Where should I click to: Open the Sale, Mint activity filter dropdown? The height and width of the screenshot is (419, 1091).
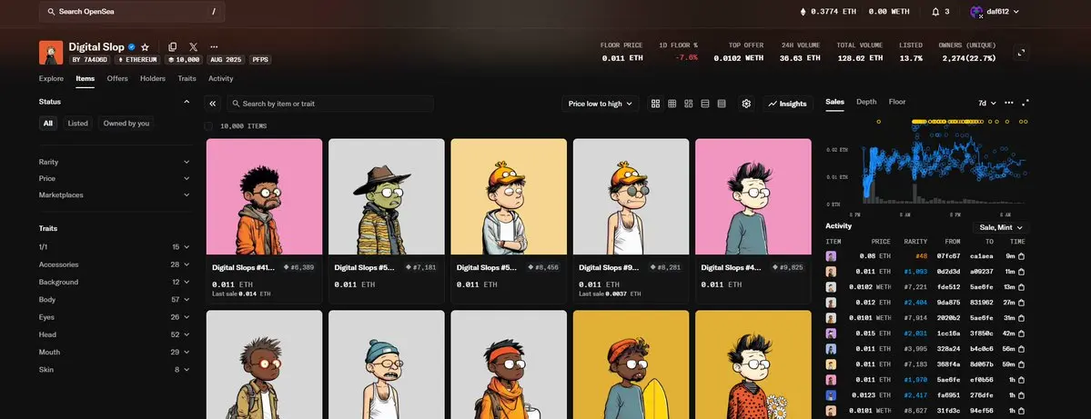1001,227
